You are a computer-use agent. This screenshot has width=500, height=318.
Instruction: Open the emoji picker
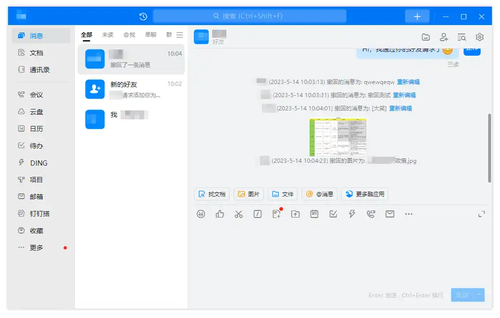201,214
